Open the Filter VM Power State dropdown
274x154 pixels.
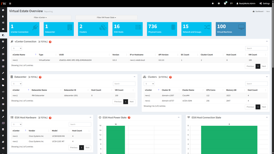coord(106,17)
